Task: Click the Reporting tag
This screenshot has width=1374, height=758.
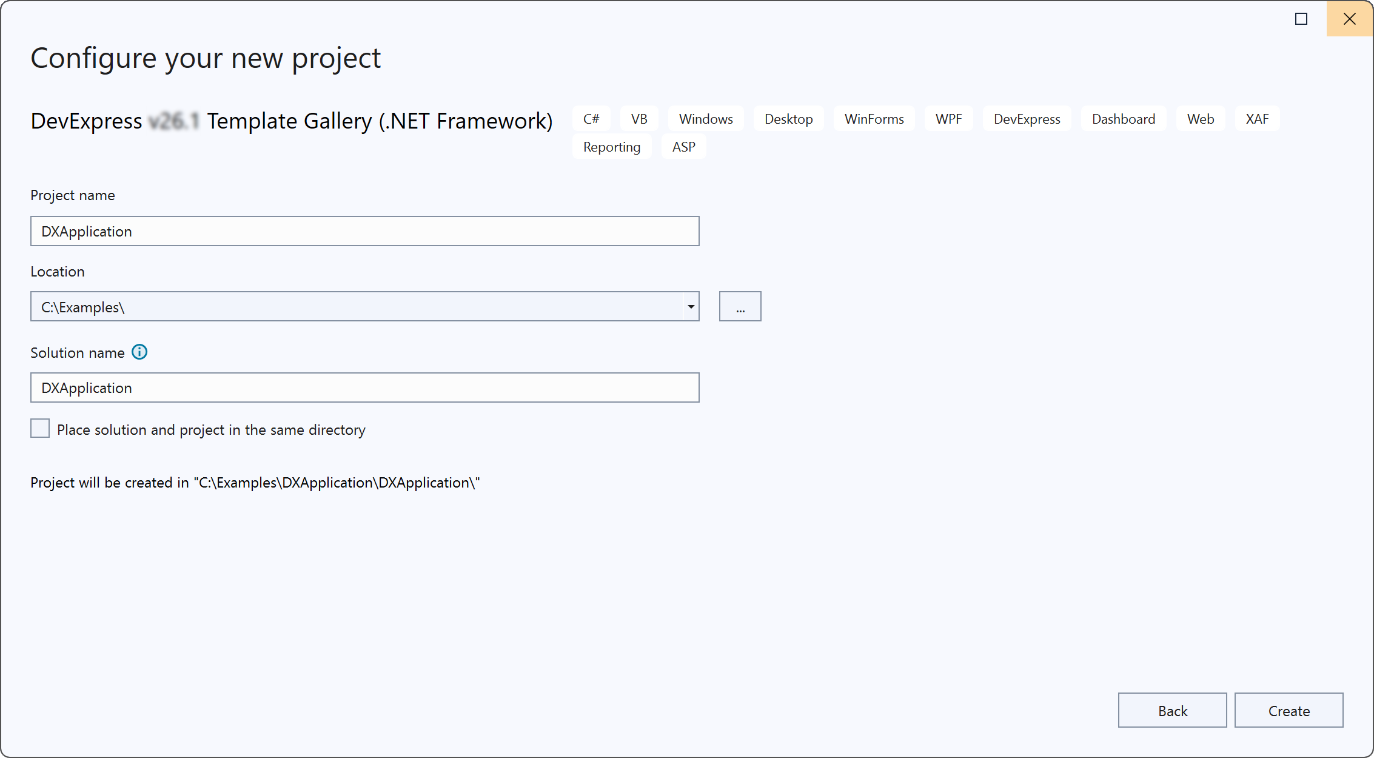Action: click(612, 147)
